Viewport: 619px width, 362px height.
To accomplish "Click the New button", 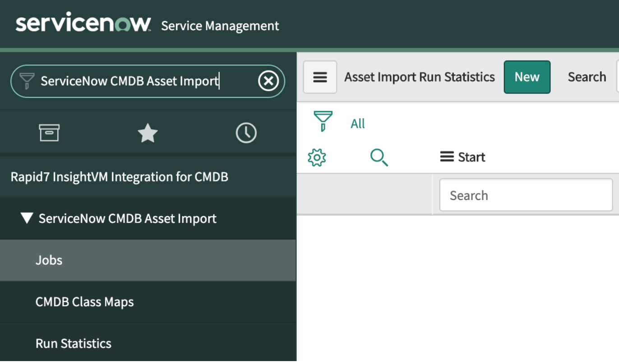I will 527,77.
